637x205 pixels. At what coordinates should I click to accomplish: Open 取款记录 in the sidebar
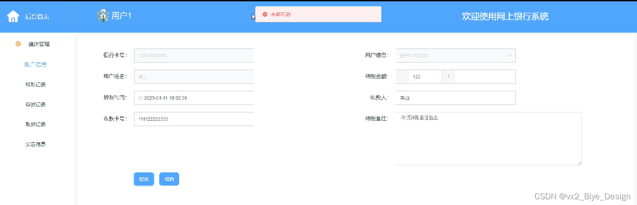[x=35, y=124]
